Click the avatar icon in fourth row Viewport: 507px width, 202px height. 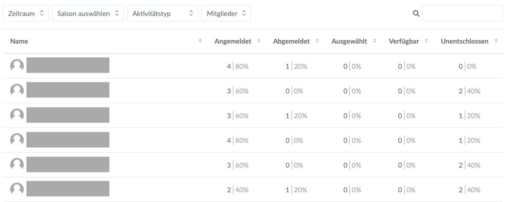(17, 140)
